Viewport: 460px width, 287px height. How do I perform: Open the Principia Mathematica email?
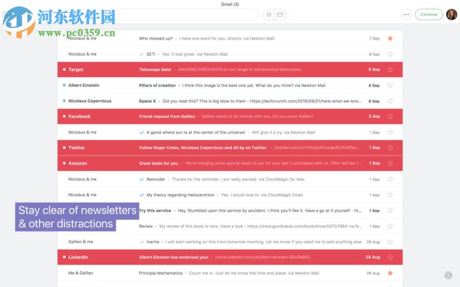coord(230,273)
